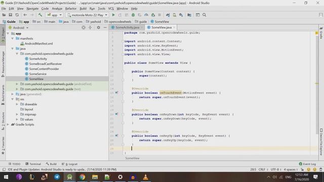This screenshot has height=182, width=324.
Task: Open Project panel settings gear
Action: click(98, 27)
